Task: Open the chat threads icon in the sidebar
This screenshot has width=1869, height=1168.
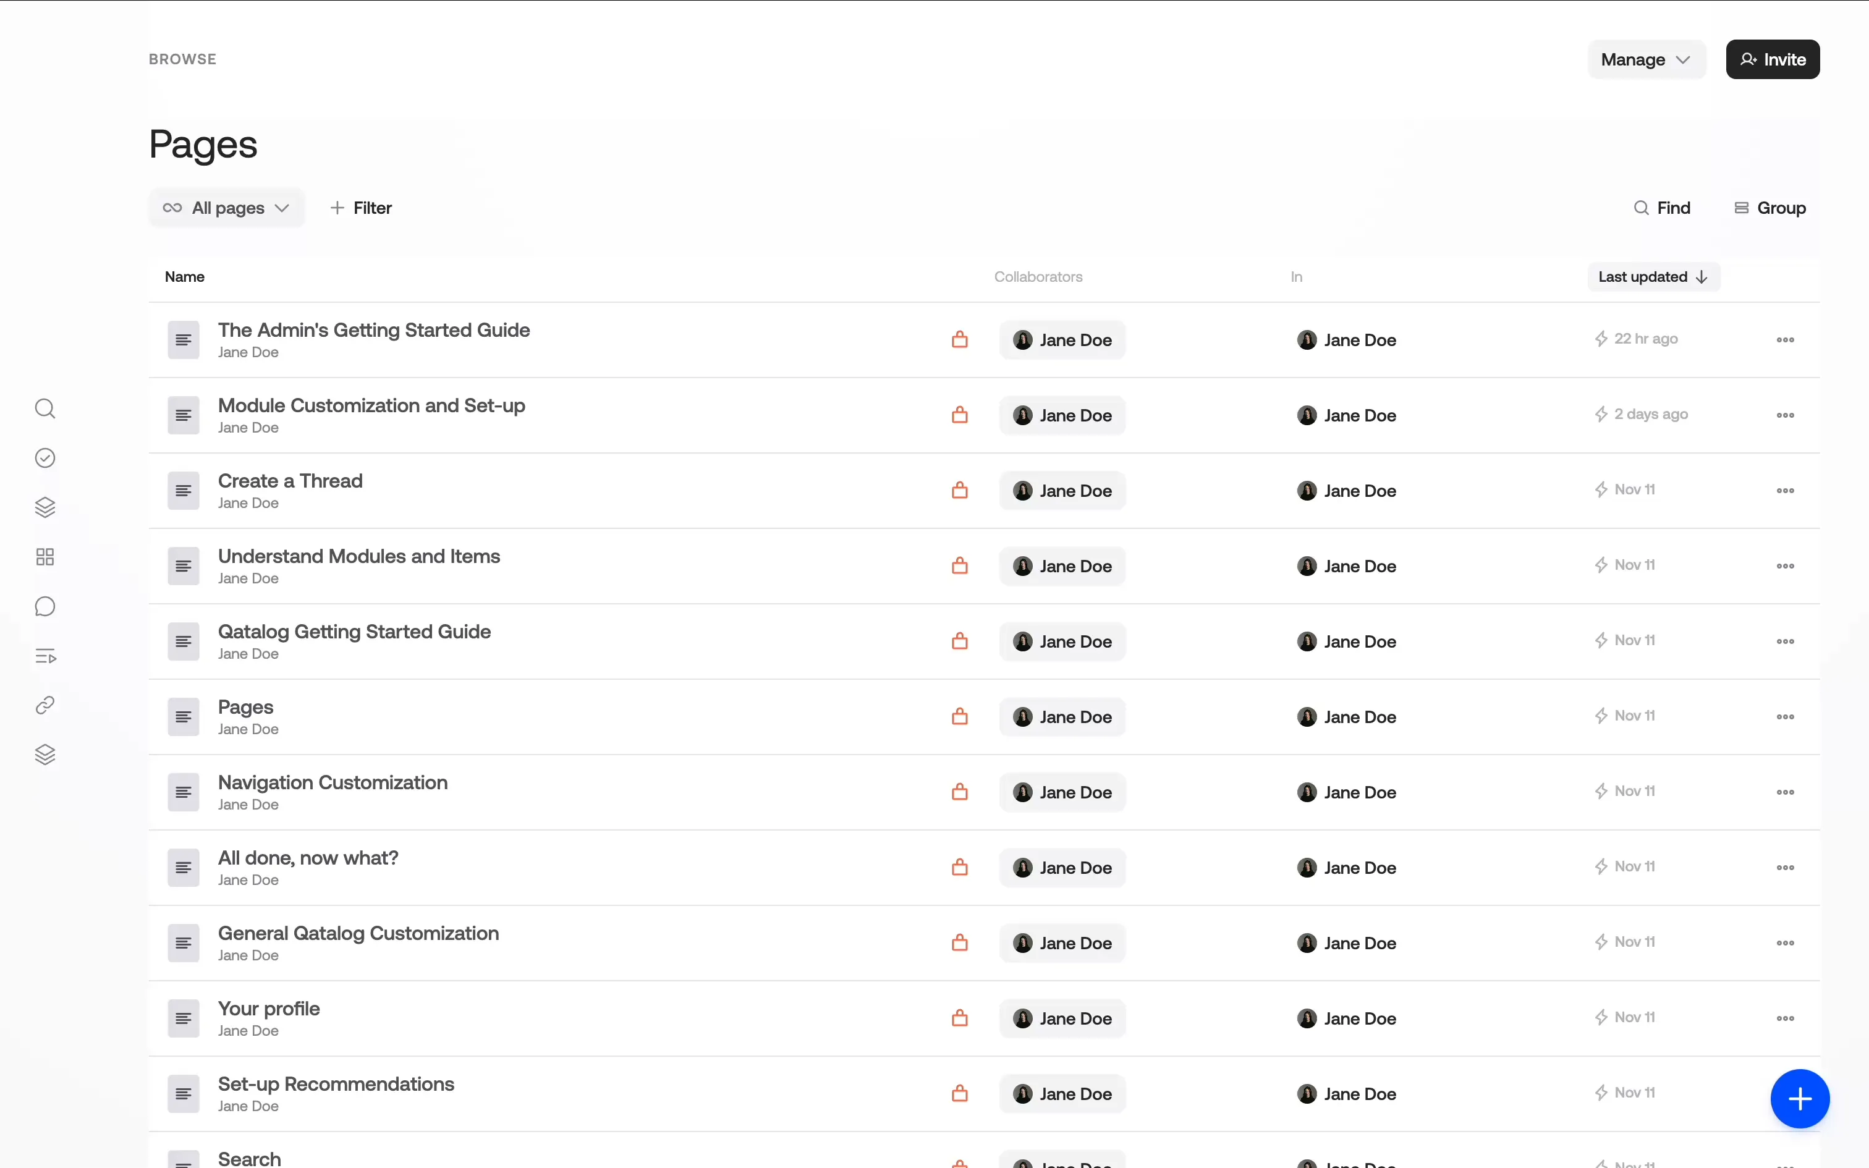Action: [x=44, y=606]
